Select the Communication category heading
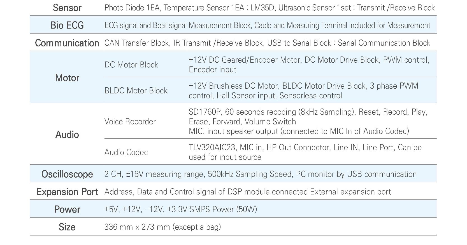 point(67,43)
